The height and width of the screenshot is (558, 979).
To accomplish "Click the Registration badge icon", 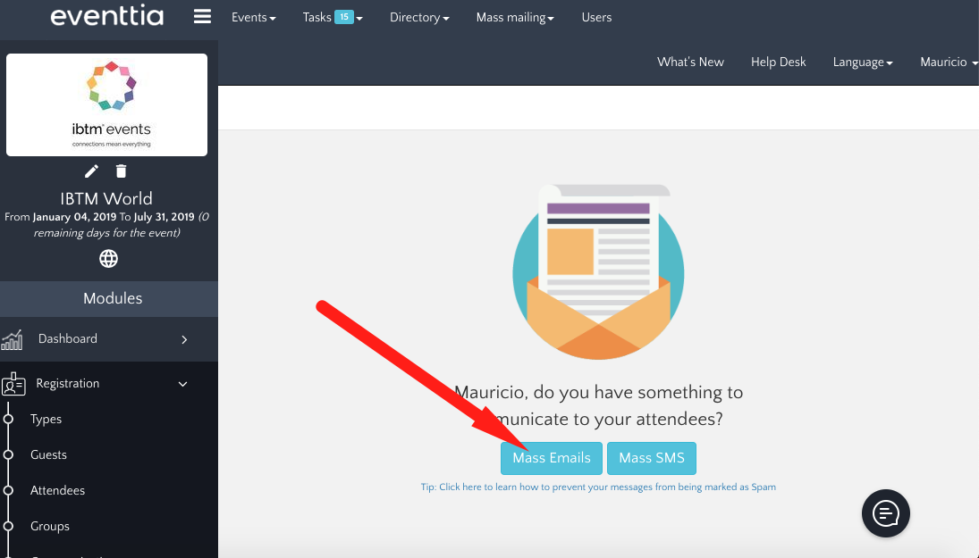I will [13, 384].
